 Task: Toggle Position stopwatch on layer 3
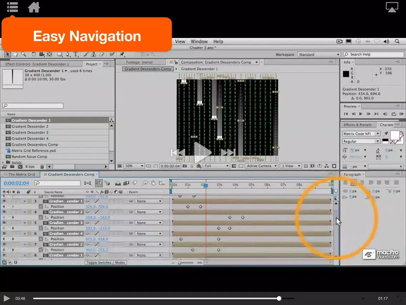pyautogui.click(x=41, y=207)
